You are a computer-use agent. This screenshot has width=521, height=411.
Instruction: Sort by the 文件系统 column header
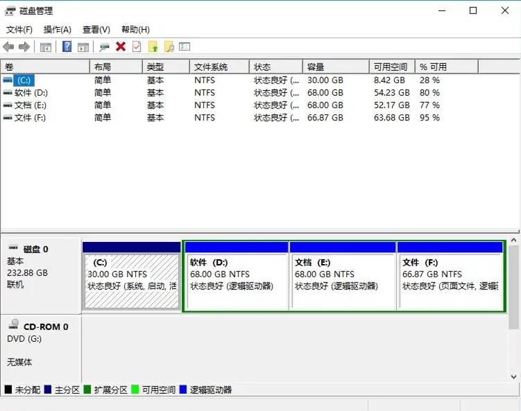point(219,67)
